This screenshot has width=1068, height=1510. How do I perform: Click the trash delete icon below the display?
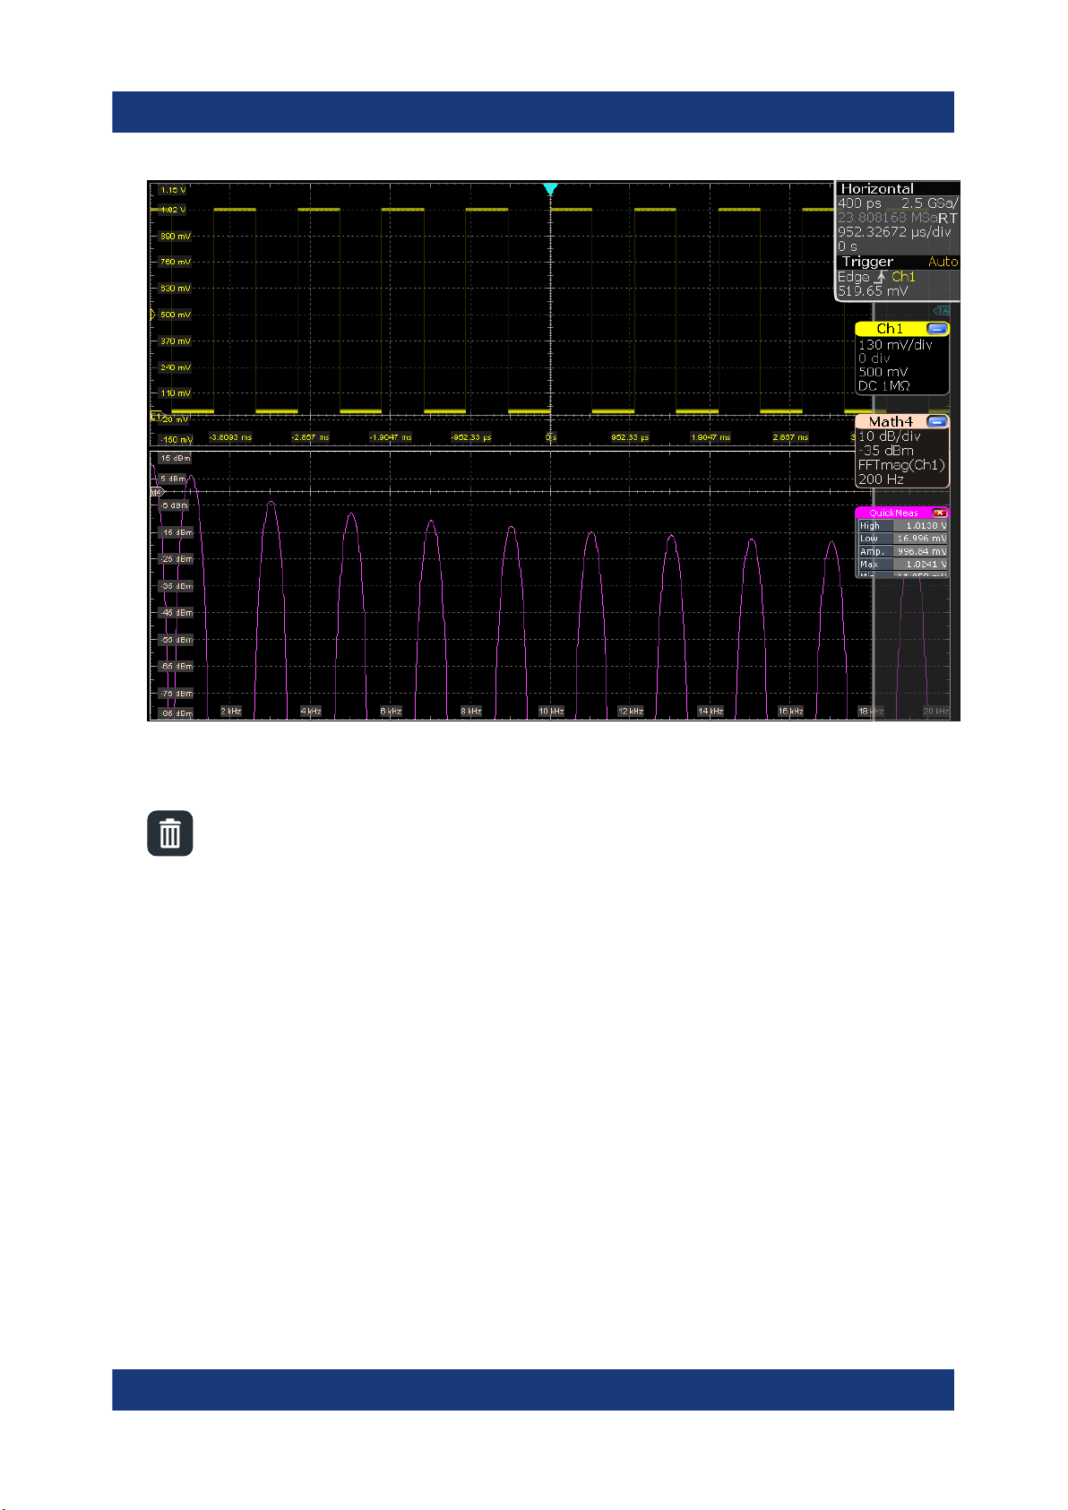click(x=170, y=833)
